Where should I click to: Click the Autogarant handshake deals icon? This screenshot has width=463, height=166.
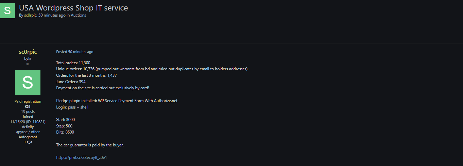click(29, 142)
